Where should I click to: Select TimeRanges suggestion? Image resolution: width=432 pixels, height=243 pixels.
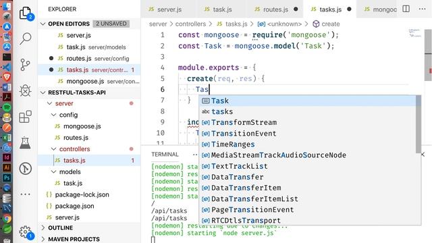tap(308, 144)
